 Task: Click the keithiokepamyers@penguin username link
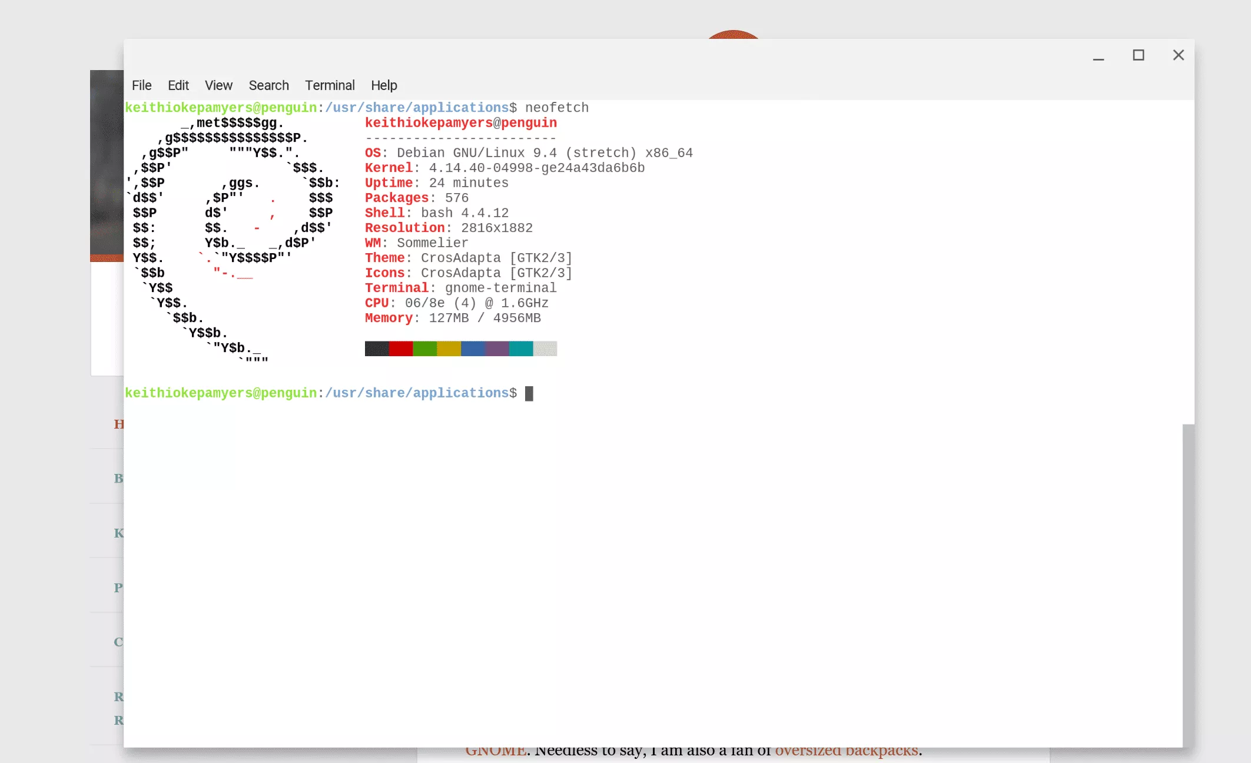pos(461,123)
